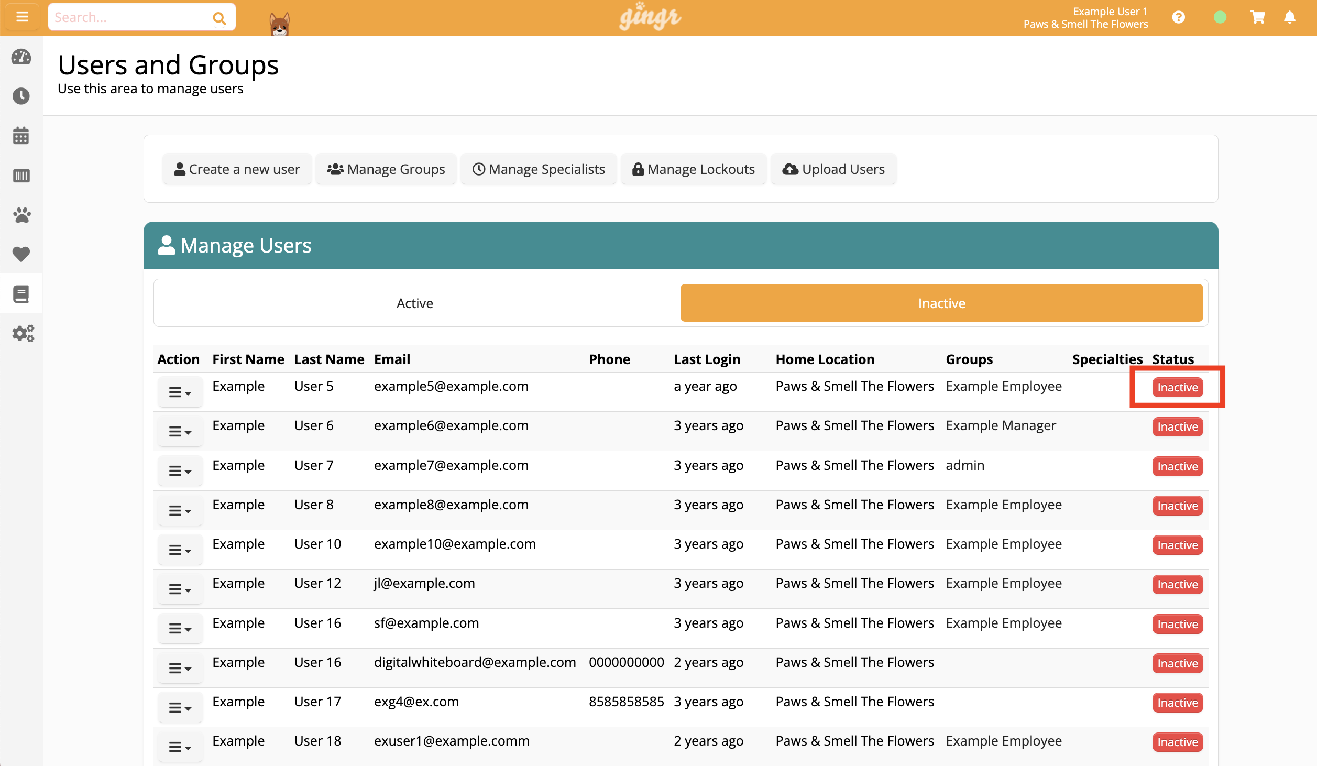Open the action dropdown for User 18
The height and width of the screenshot is (766, 1317).
[x=180, y=746]
